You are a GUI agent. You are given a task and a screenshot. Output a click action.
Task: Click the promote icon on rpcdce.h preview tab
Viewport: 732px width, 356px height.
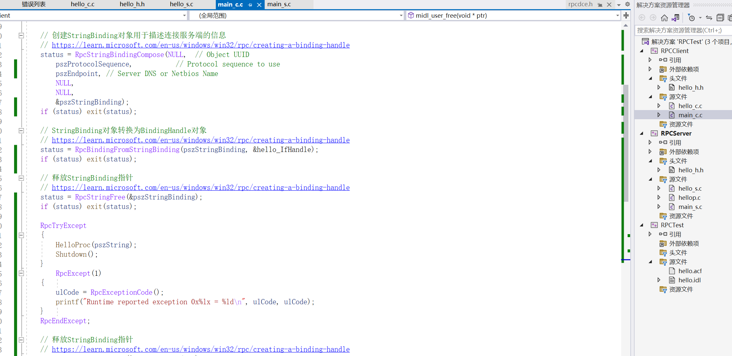coord(600,5)
